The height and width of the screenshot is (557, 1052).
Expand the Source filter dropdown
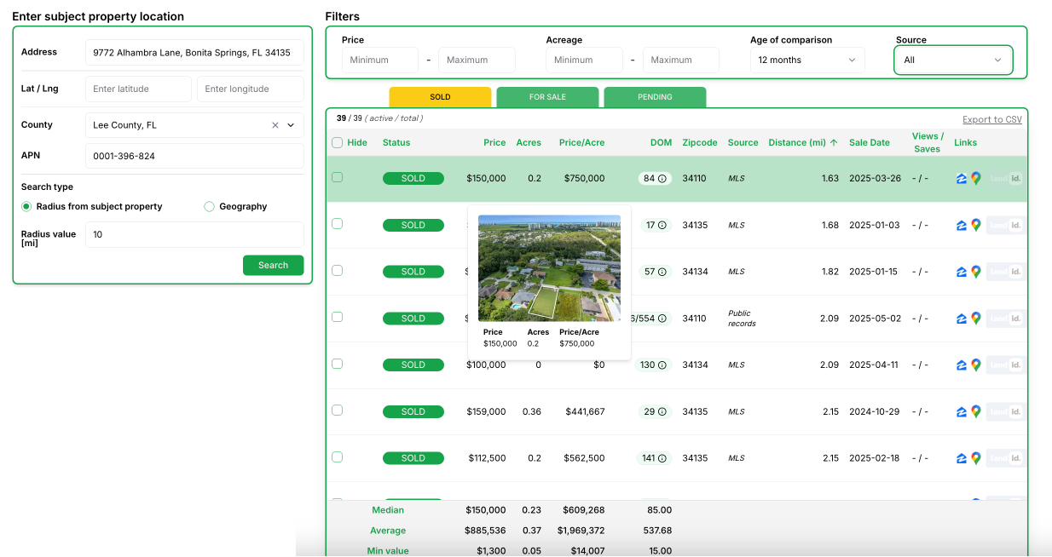953,60
